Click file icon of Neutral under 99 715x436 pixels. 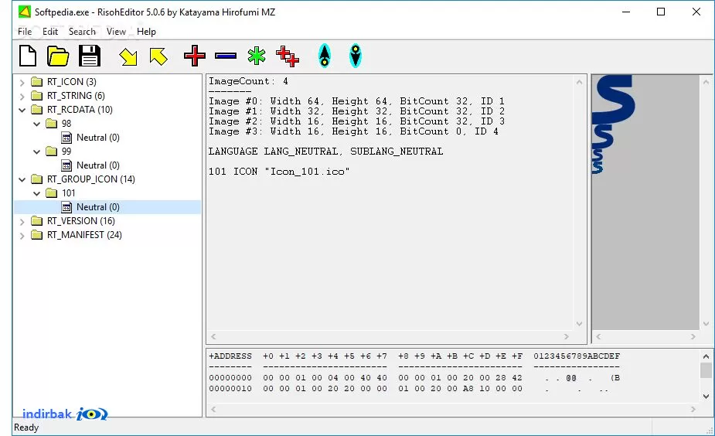click(x=66, y=165)
